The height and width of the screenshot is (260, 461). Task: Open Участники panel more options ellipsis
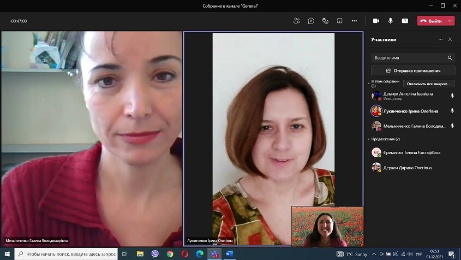[440, 39]
